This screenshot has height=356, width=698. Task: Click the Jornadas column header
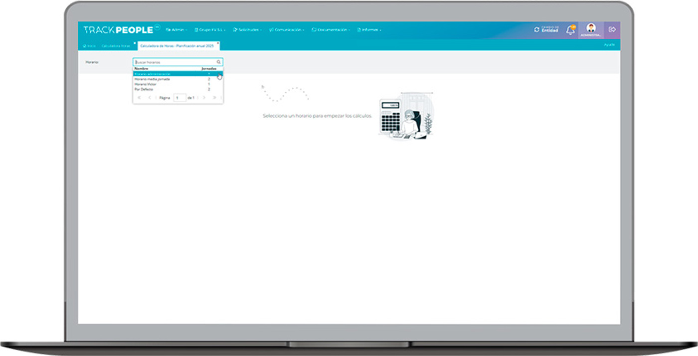209,69
